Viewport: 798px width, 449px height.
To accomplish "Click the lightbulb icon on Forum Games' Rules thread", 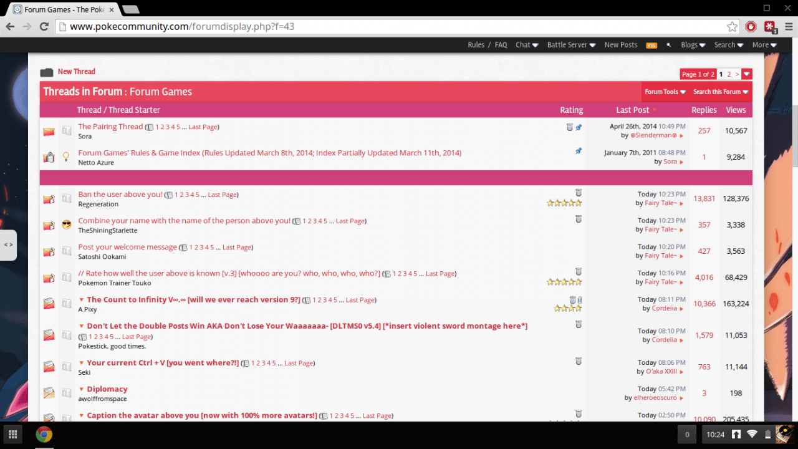I will pyautogui.click(x=66, y=157).
